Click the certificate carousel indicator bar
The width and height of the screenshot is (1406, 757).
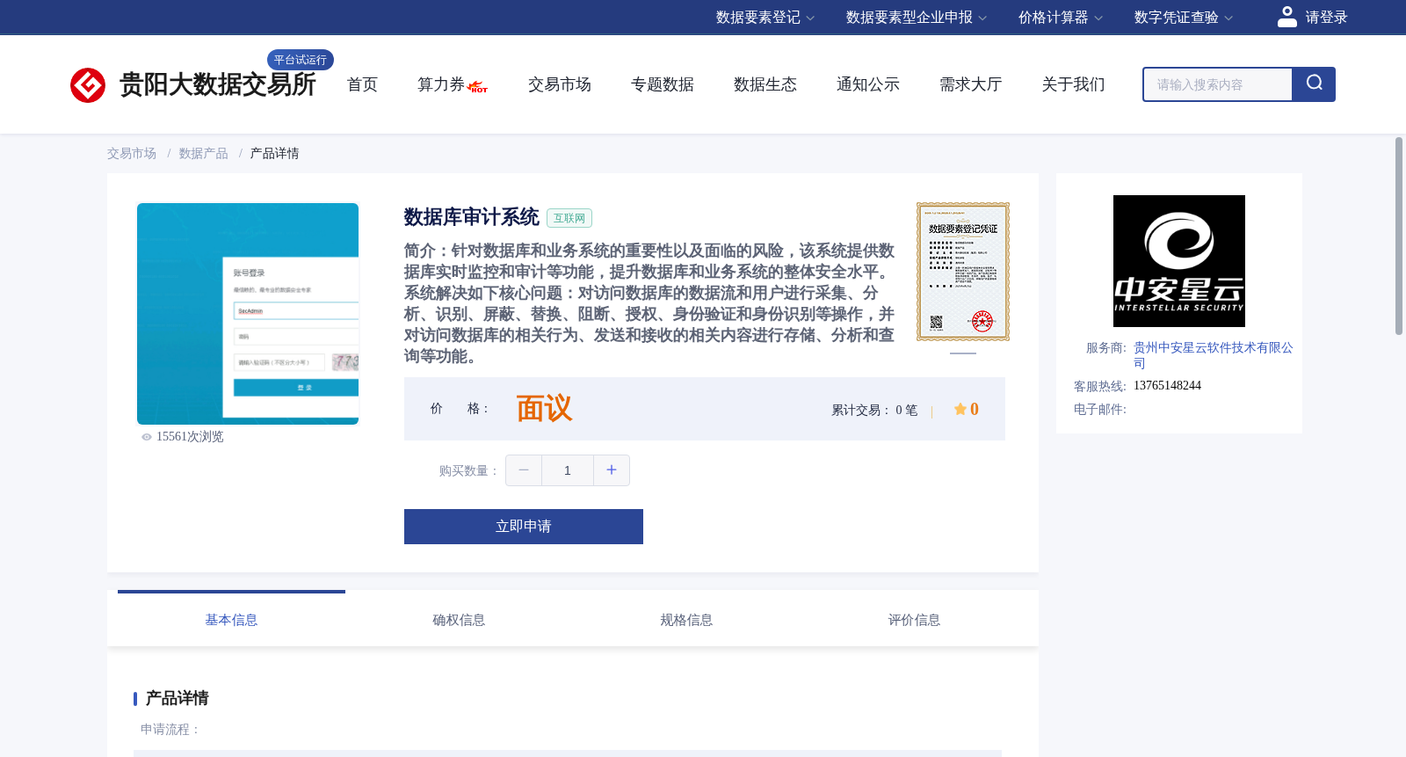pyautogui.click(x=963, y=353)
